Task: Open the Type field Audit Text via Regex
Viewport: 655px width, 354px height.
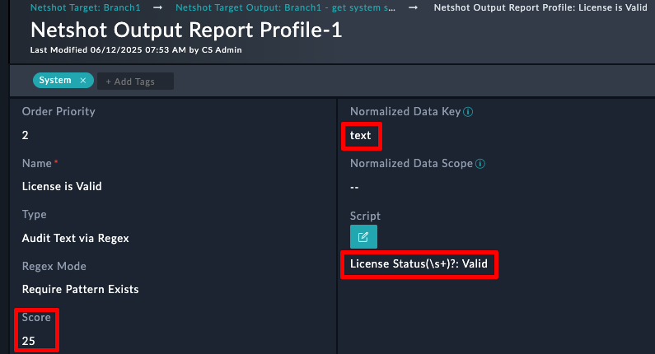Action: (75, 239)
